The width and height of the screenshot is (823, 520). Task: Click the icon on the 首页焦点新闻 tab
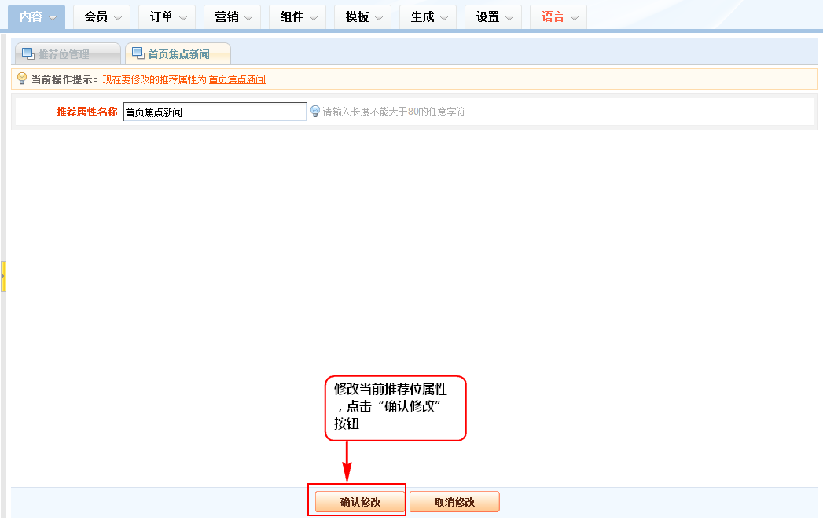coord(138,53)
